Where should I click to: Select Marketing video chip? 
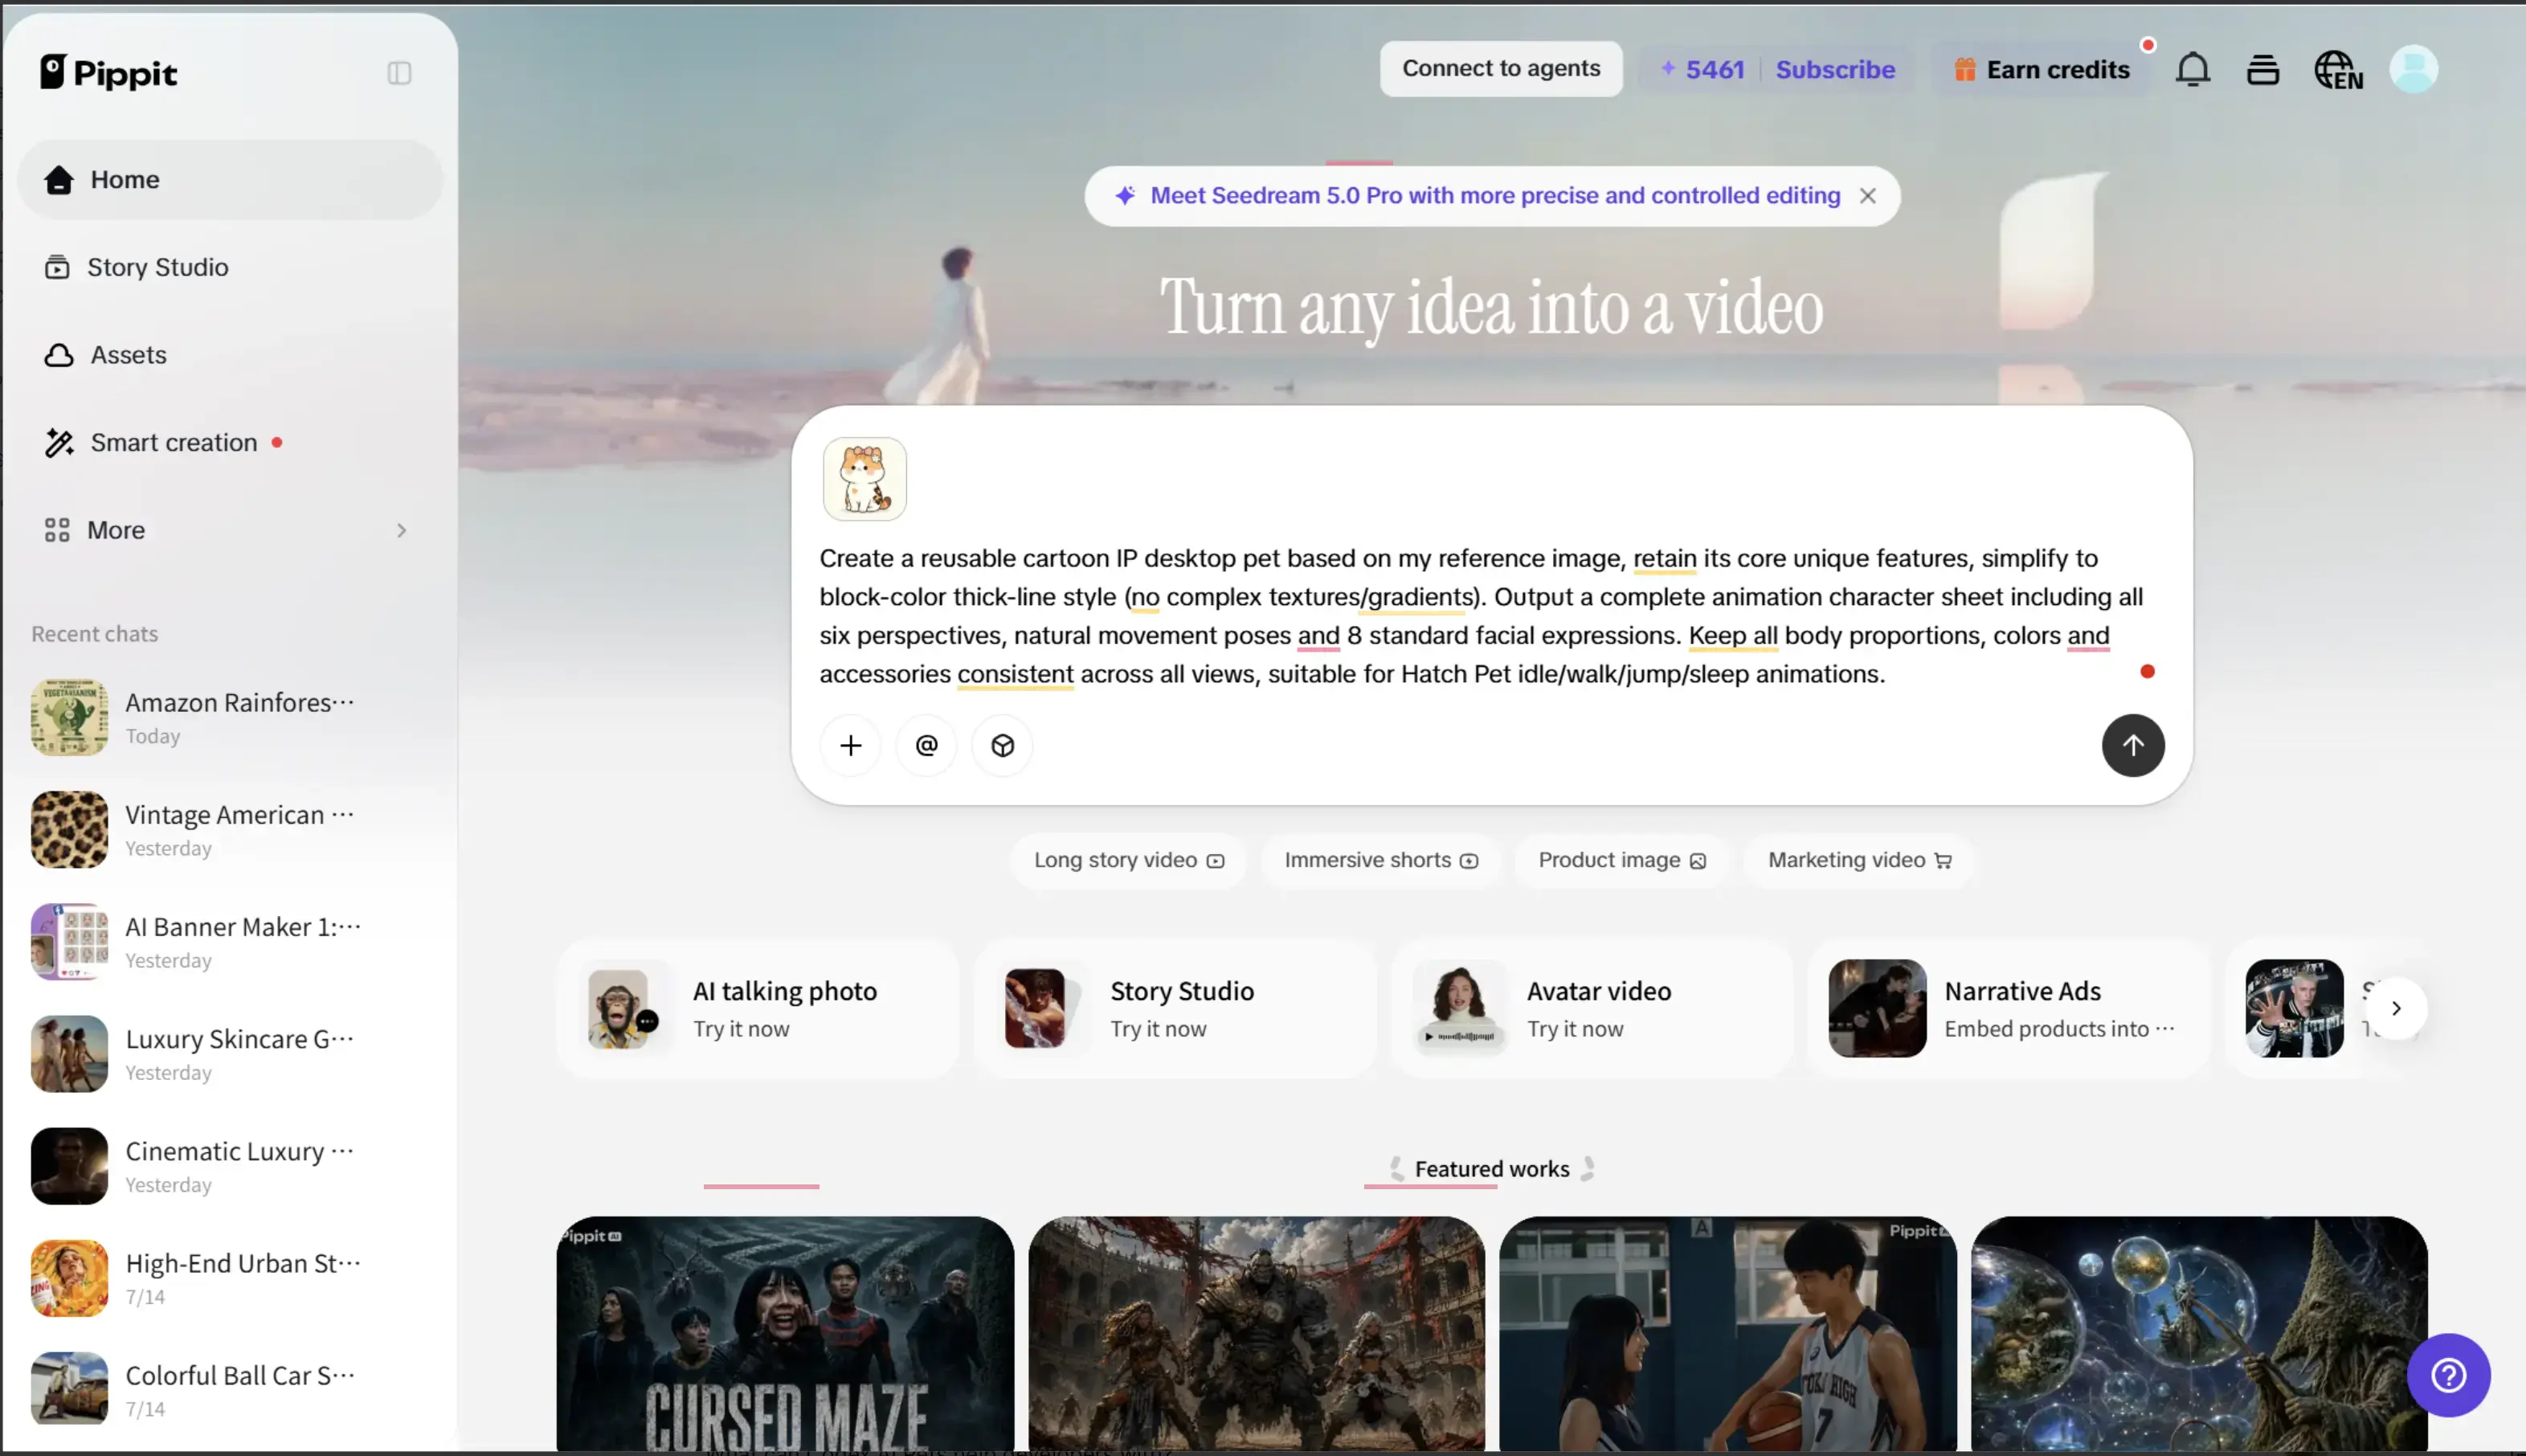point(1859,860)
